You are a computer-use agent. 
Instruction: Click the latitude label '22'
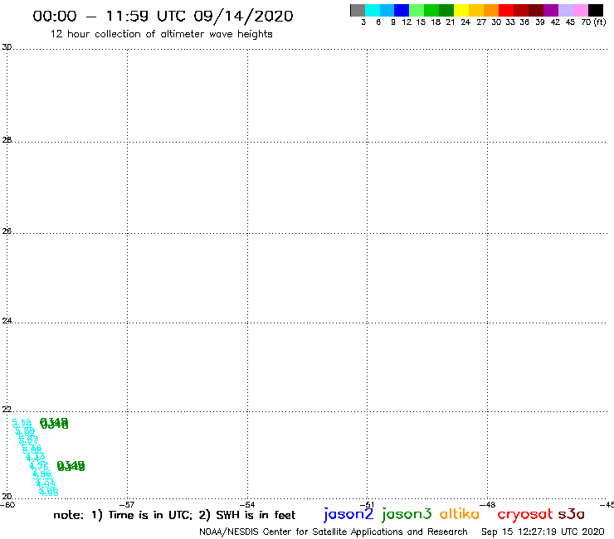coord(7,410)
